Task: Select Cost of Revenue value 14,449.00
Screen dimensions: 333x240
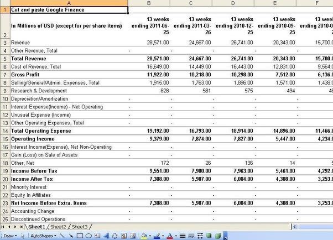Action: click(191, 67)
